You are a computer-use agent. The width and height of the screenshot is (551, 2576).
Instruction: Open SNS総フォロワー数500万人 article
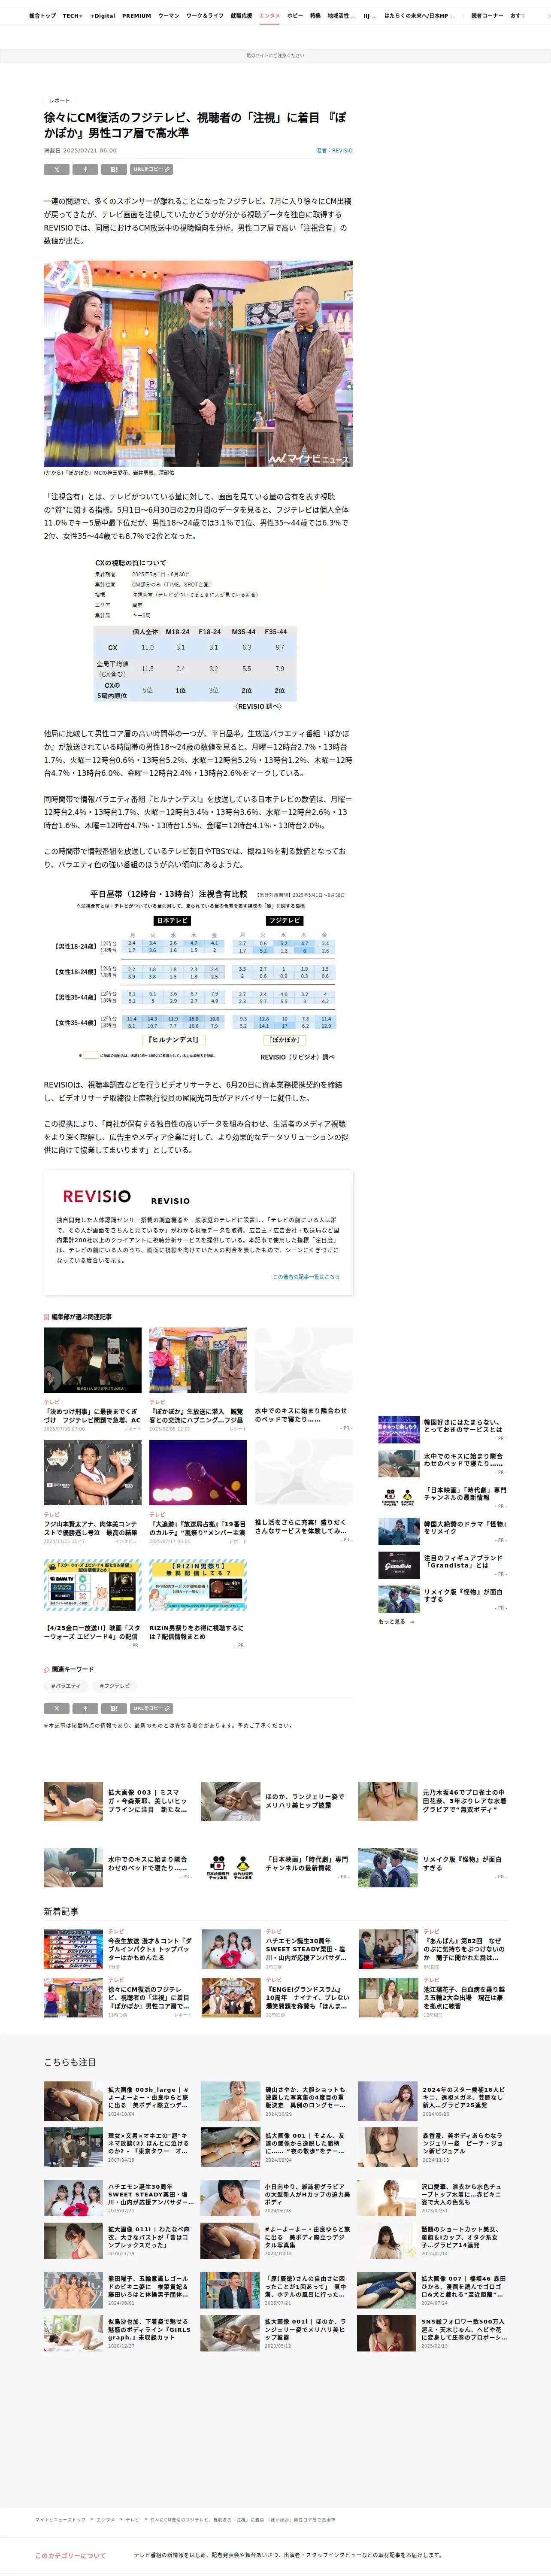pyautogui.click(x=433, y=2332)
